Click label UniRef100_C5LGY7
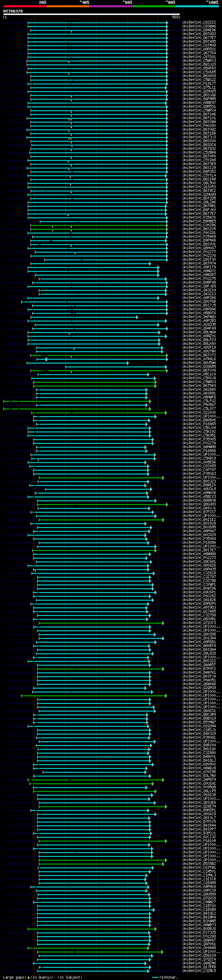Screen dimensions: 222x980 [199, 408]
